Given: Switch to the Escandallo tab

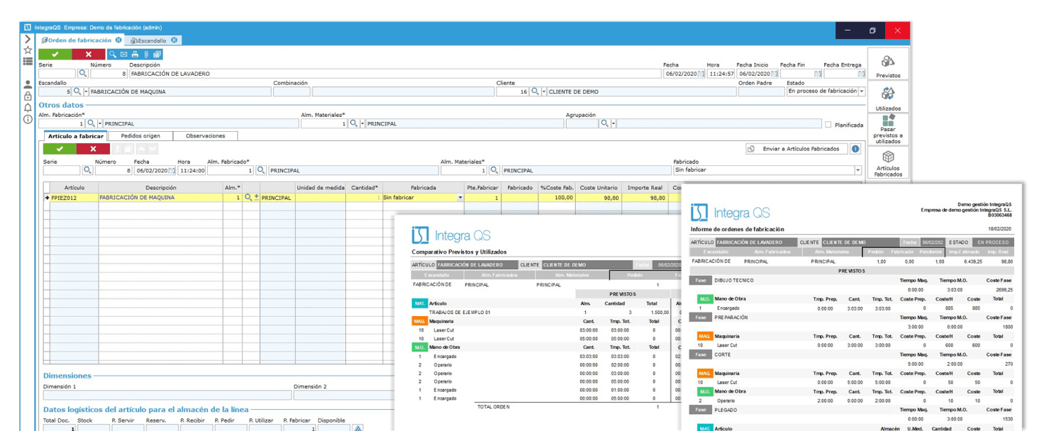Looking at the screenshot, I should point(152,40).
